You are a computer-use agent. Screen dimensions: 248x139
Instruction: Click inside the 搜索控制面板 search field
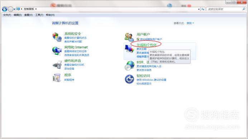[x=224, y=9]
